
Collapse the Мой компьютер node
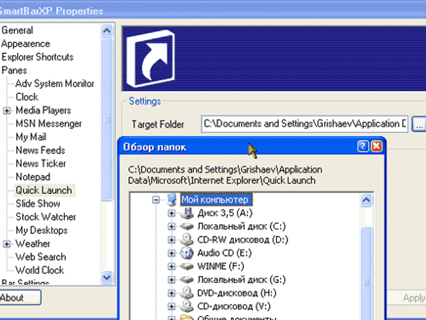(156, 200)
